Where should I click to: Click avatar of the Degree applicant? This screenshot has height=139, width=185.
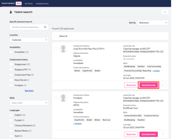click(x=63, y=49)
